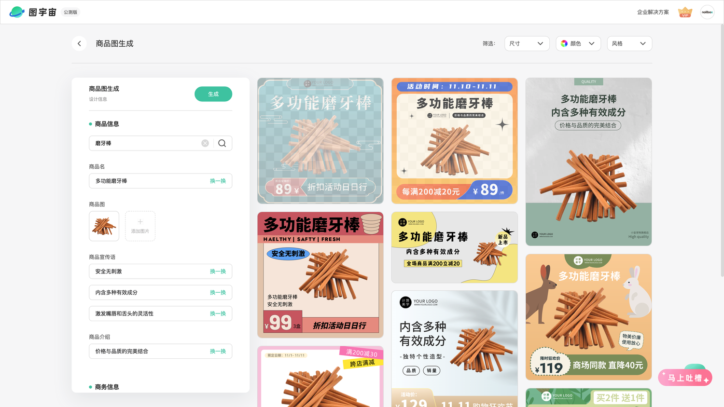Select the gray-green QUALITY template
This screenshot has height=407, width=724.
pos(589,162)
